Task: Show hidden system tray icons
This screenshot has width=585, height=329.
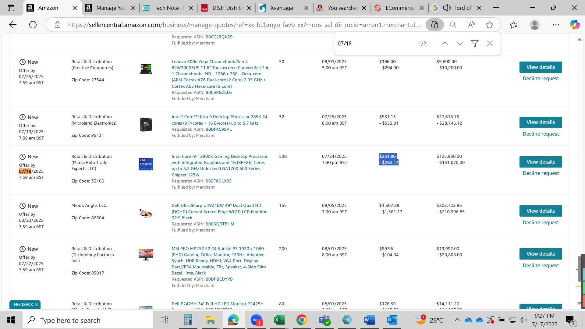Action: 457,320
